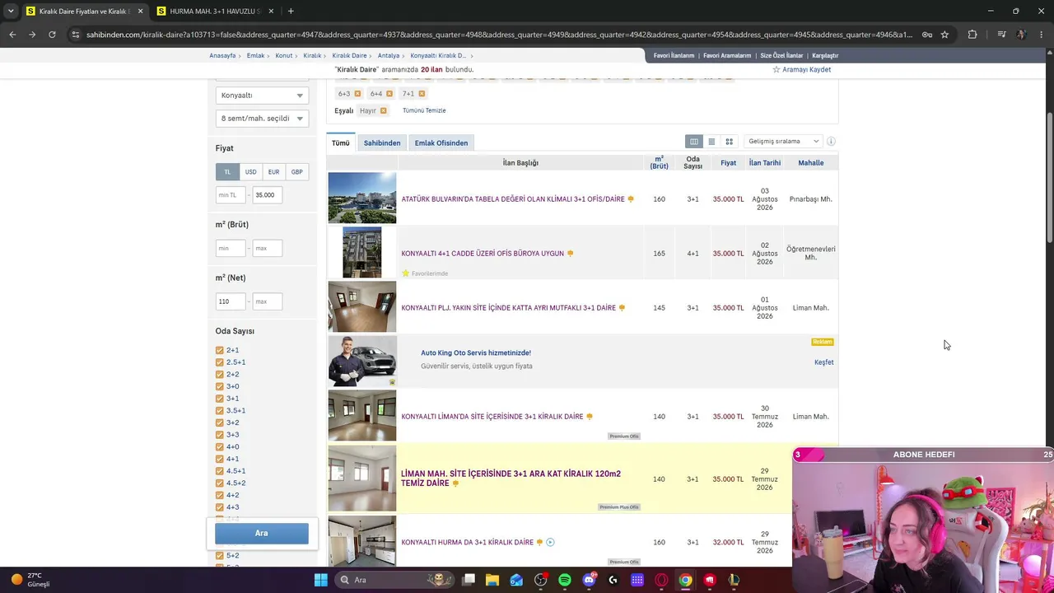Switch to the compact list view icon

coord(711,142)
